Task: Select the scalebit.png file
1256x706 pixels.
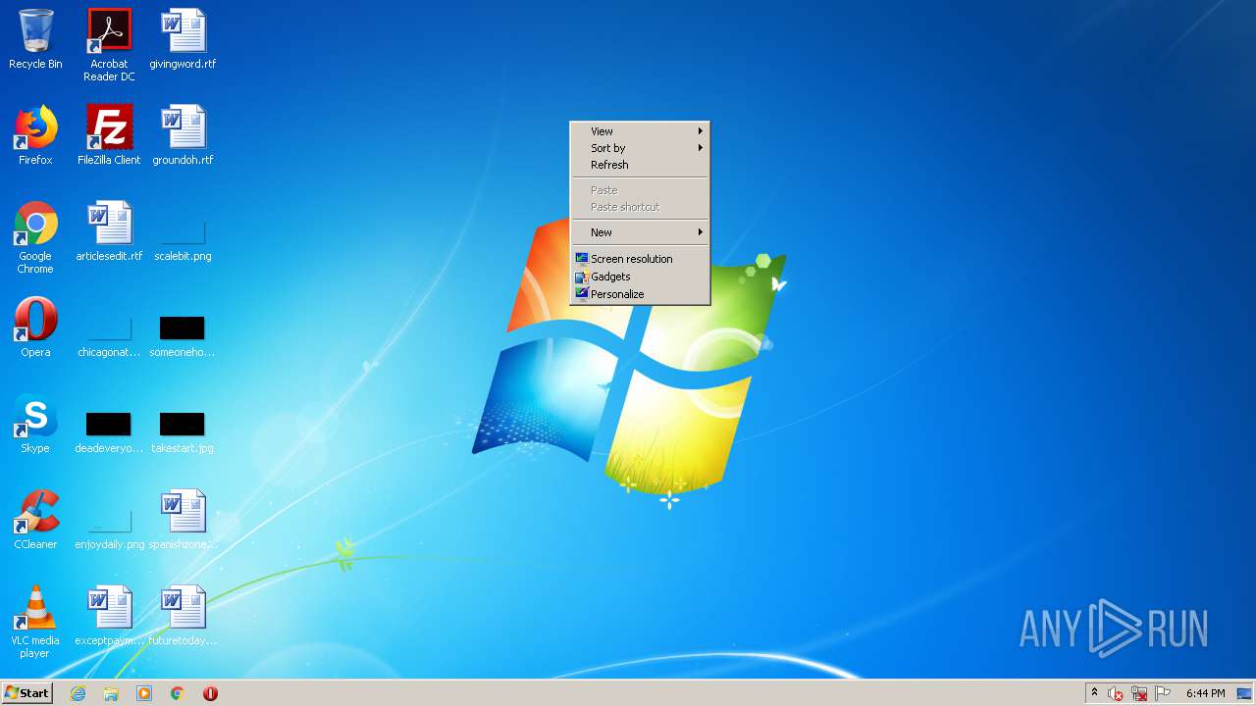Action: [x=183, y=239]
